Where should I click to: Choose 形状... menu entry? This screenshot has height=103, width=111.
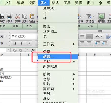click(x=58, y=98)
